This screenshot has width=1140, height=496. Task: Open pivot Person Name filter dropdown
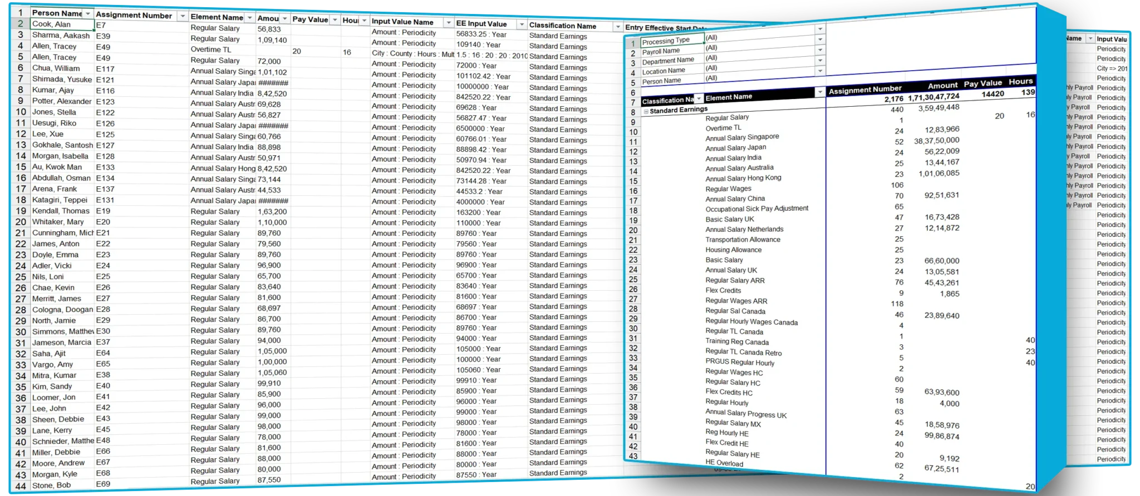pyautogui.click(x=820, y=81)
